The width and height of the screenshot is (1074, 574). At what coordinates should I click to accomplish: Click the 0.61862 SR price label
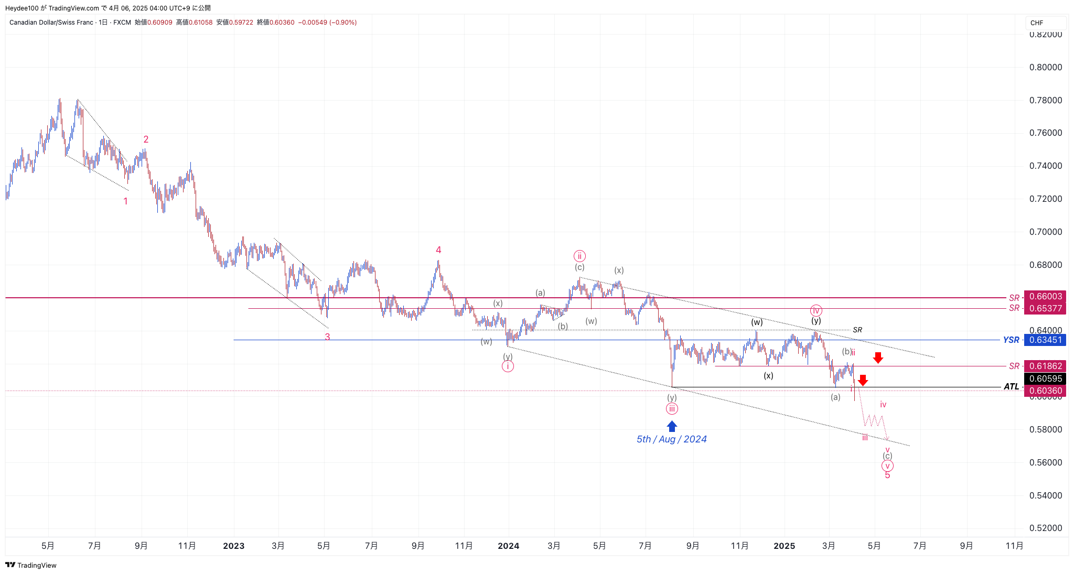point(1046,366)
